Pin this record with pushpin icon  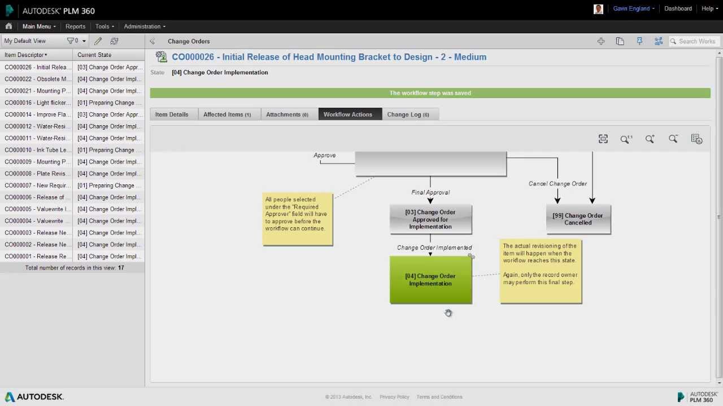[639, 41]
